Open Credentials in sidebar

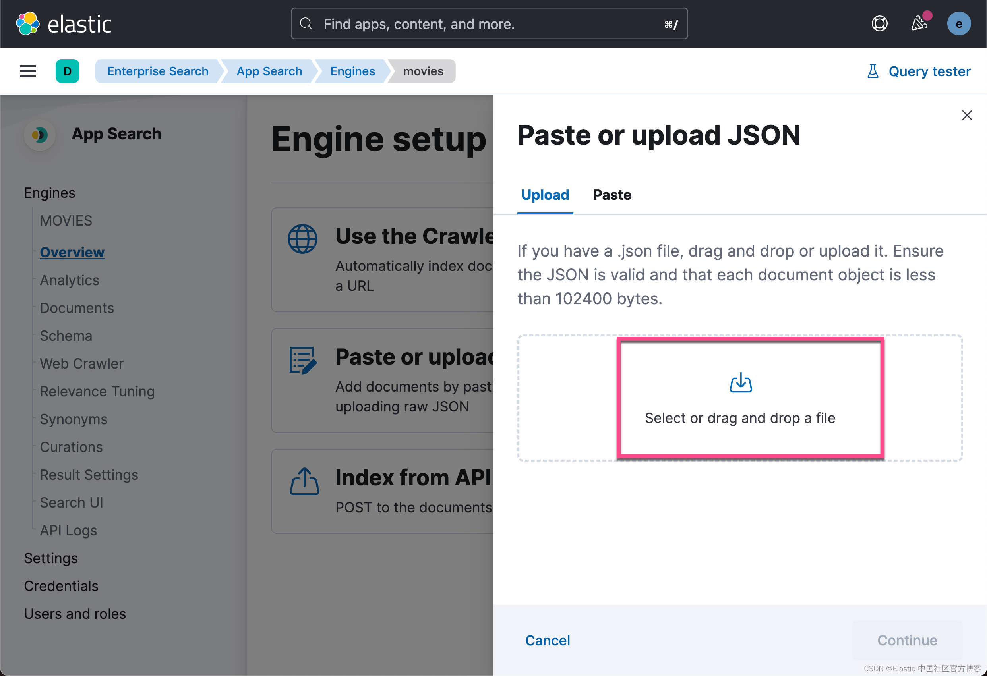[61, 586]
